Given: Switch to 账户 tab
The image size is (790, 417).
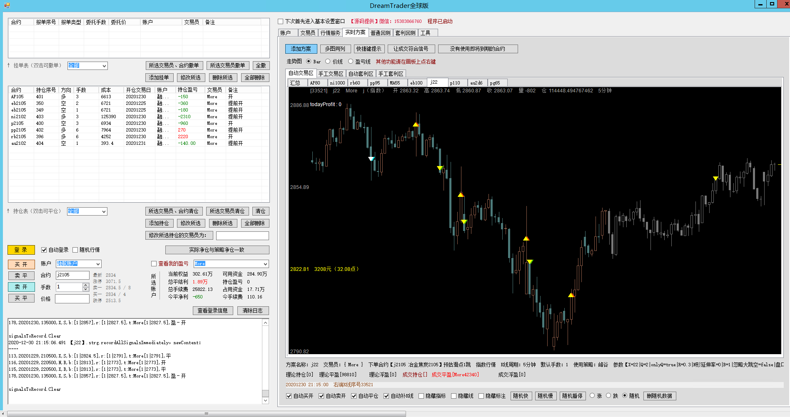Looking at the screenshot, I should 288,33.
